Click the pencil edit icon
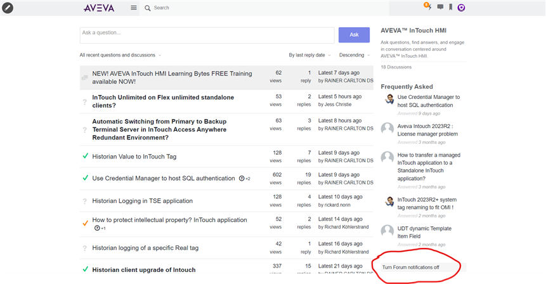 8,8
